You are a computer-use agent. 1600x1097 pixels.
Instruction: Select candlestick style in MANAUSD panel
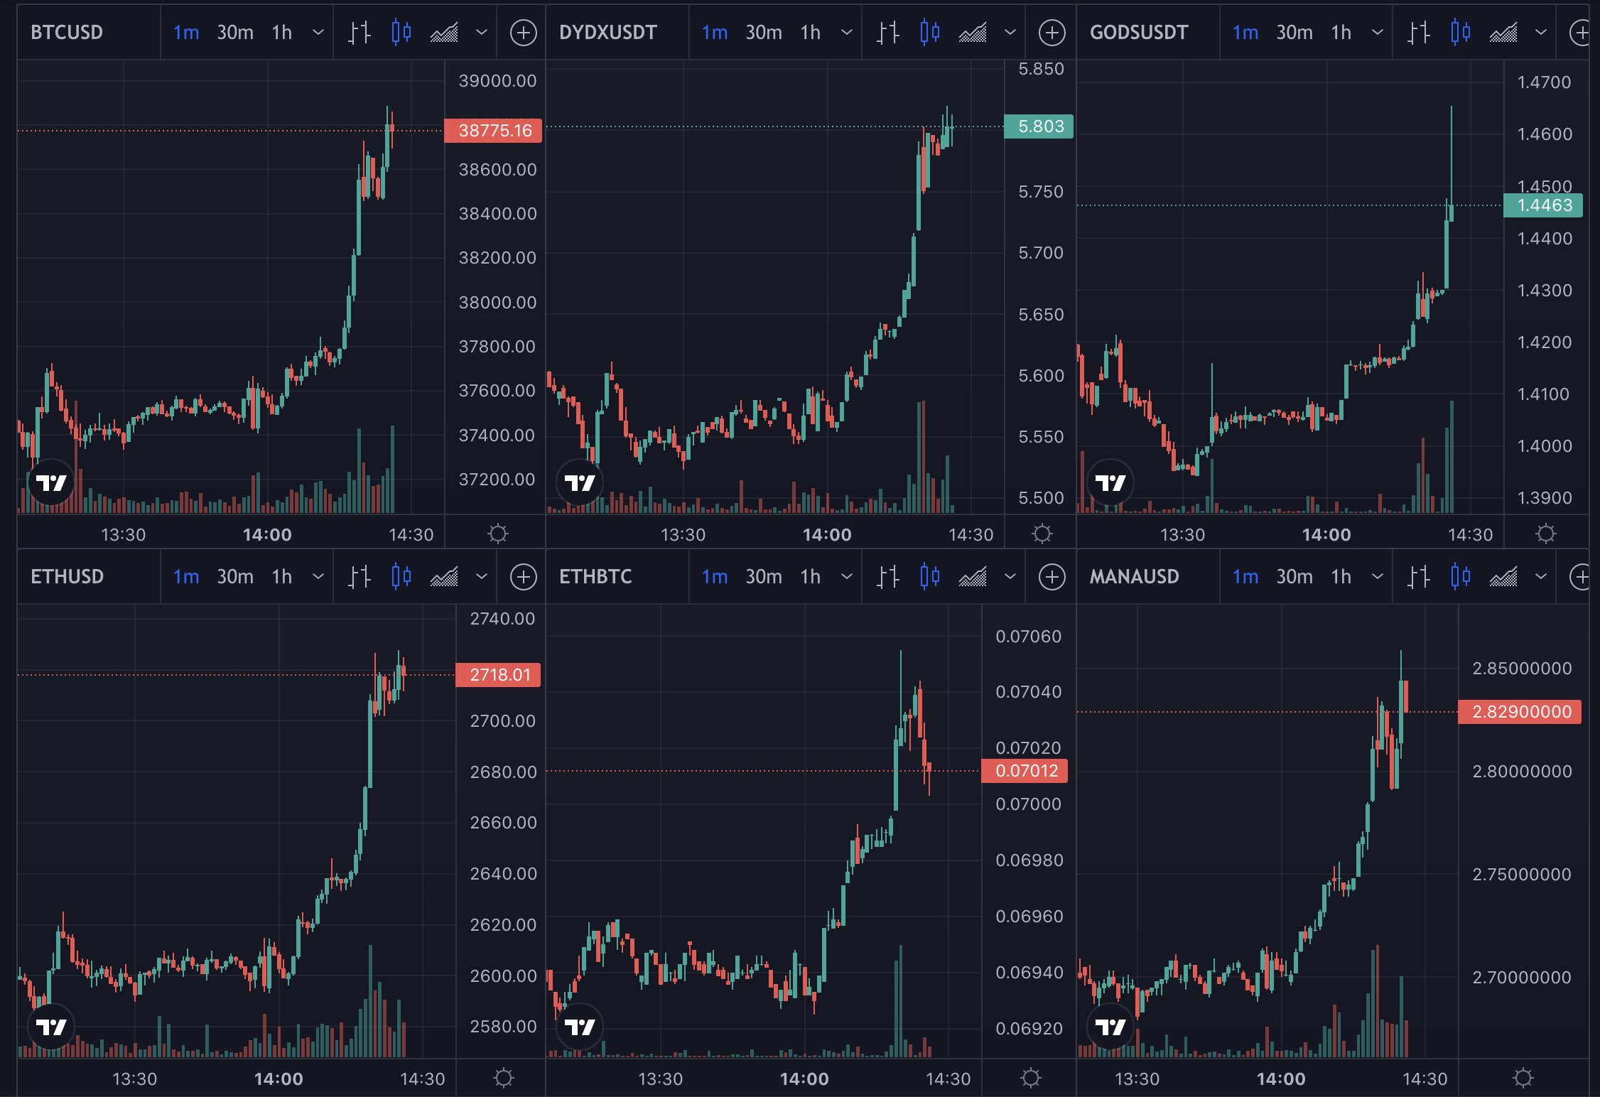point(1461,577)
